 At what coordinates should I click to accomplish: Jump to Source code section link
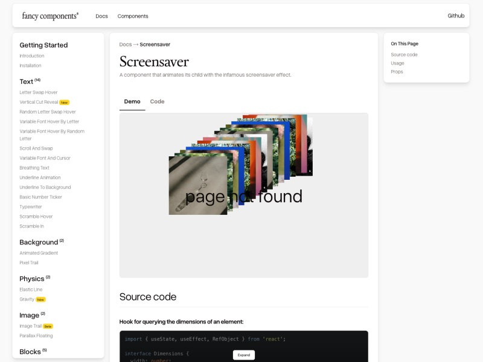(x=404, y=55)
